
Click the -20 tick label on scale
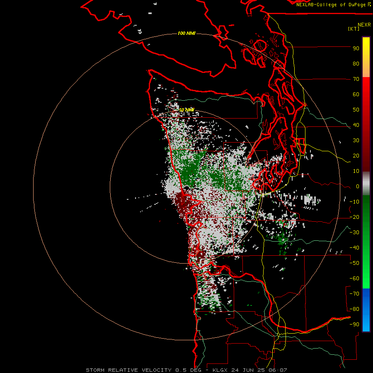coord(354,217)
